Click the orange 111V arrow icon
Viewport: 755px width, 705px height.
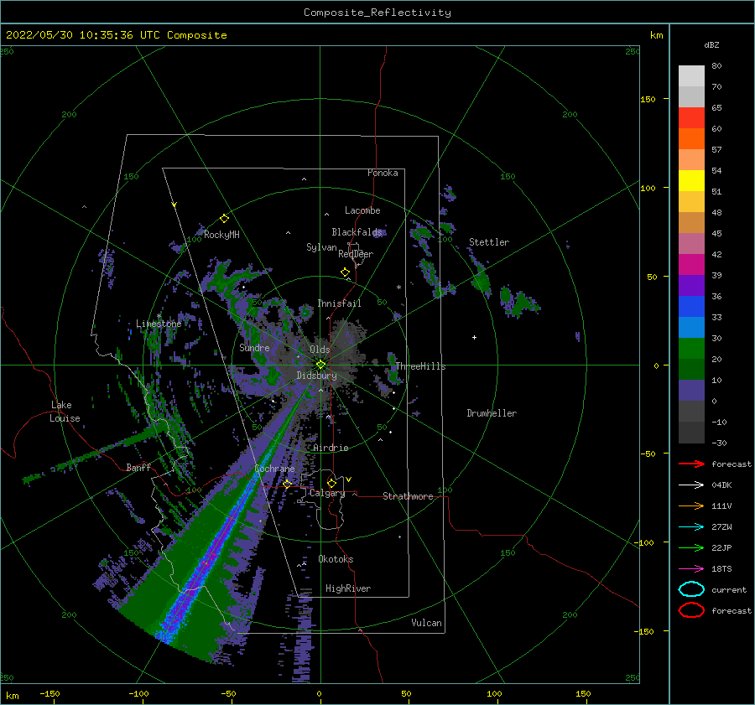coord(691,505)
